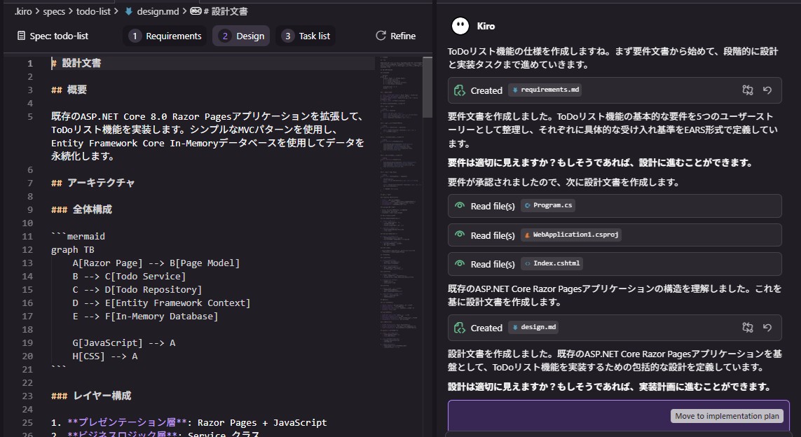This screenshot has width=801, height=437.
Task: Click line E --> F[In-Memory Database]
Action: [x=145, y=316]
